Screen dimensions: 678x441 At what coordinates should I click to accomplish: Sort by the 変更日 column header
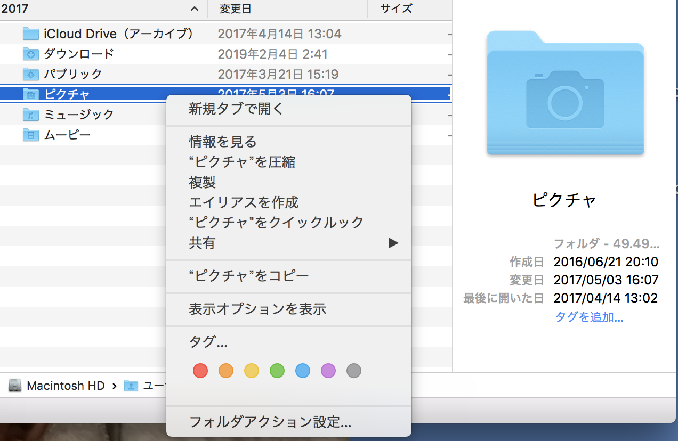click(x=235, y=9)
